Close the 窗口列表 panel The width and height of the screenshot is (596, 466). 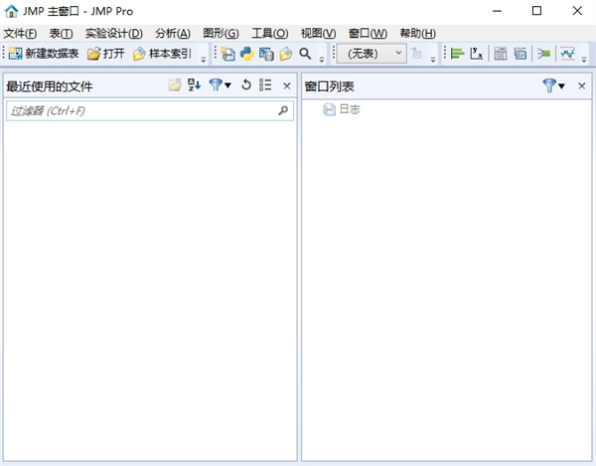[581, 85]
